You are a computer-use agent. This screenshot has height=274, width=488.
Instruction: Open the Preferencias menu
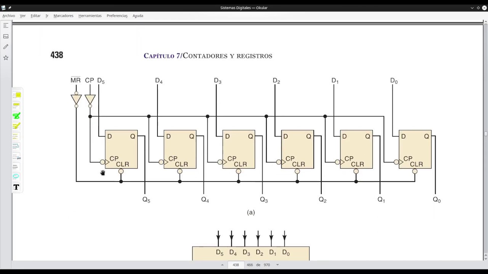[x=117, y=16]
